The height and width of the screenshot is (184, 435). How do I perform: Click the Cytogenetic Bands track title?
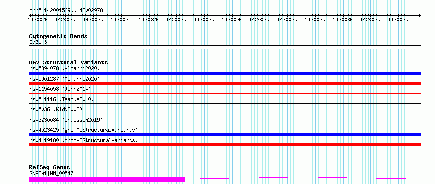coord(58,36)
